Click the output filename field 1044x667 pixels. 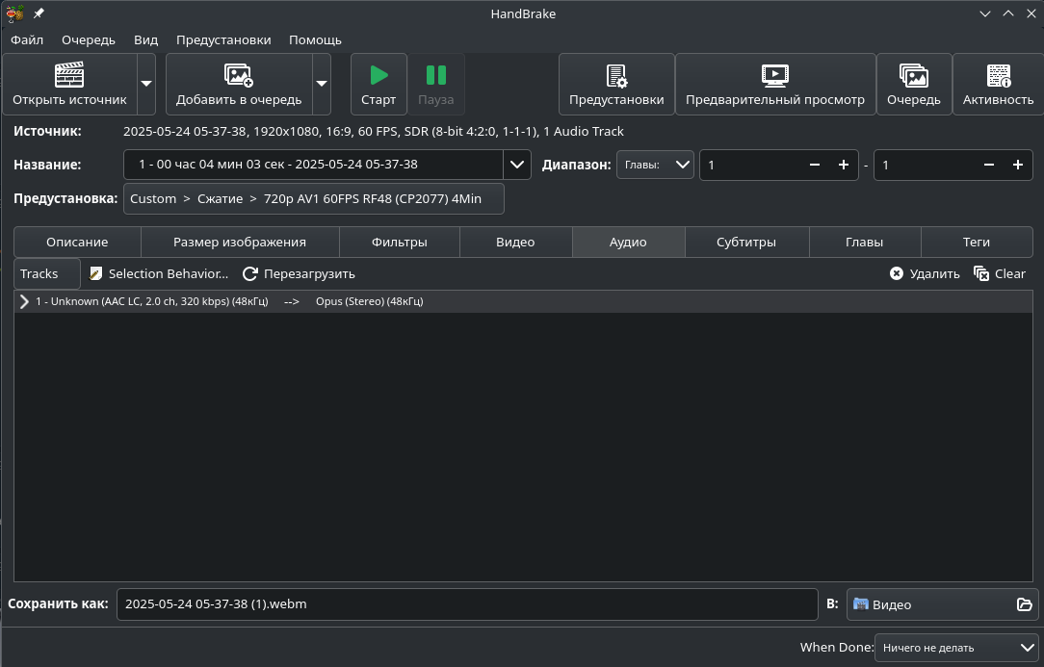[467, 603]
